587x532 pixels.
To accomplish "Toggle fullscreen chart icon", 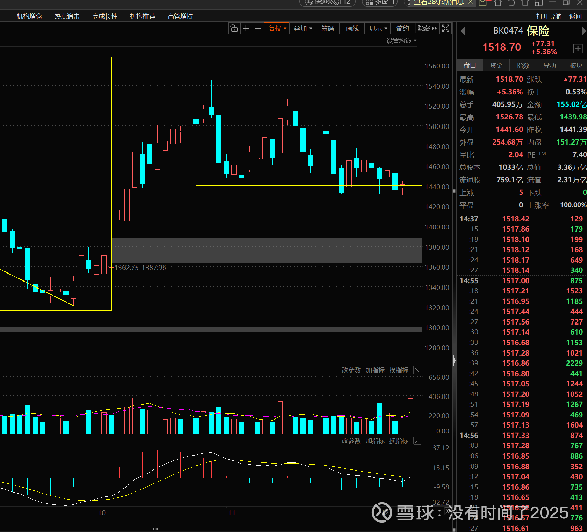I will pyautogui.click(x=446, y=28).
